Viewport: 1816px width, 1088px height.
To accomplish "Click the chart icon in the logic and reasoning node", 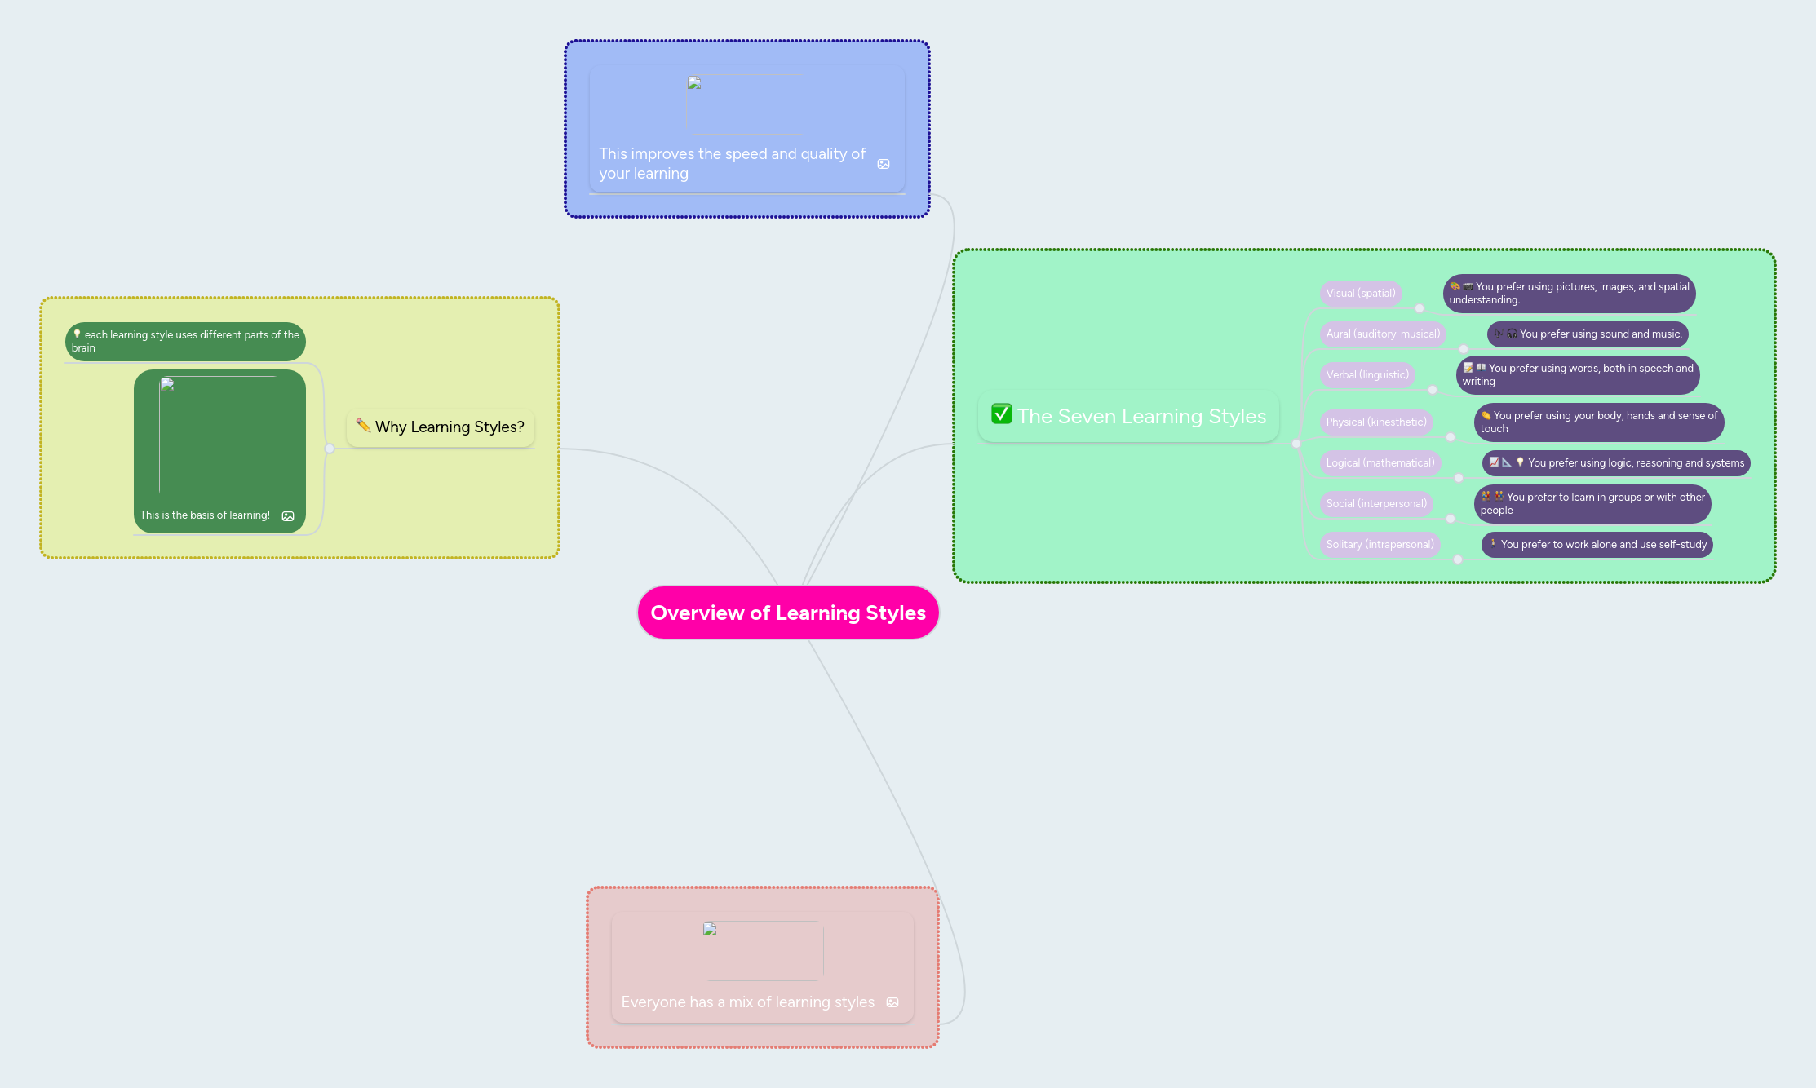I will pos(1494,462).
